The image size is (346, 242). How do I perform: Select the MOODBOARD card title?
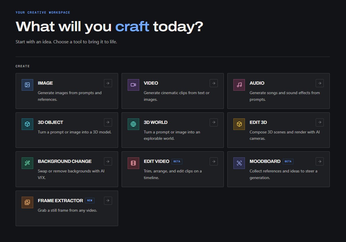coord(265,161)
